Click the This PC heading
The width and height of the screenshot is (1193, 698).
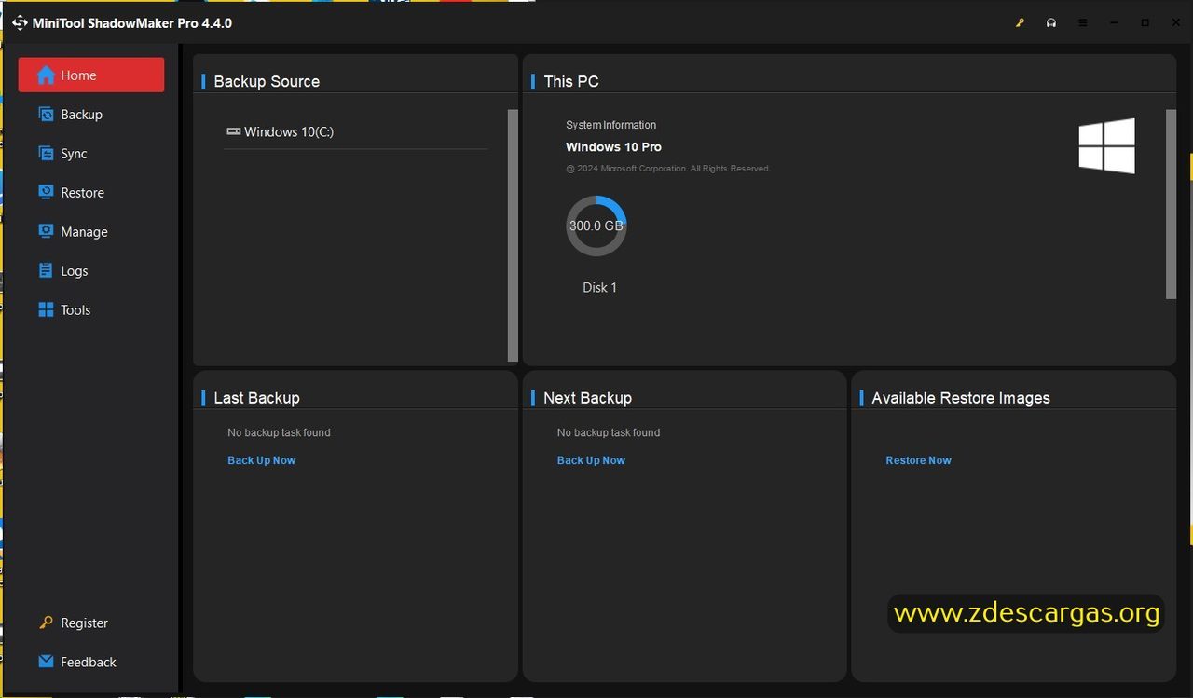571,81
